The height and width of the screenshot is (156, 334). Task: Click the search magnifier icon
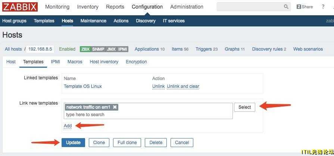pyautogui.click(x=286, y=7)
